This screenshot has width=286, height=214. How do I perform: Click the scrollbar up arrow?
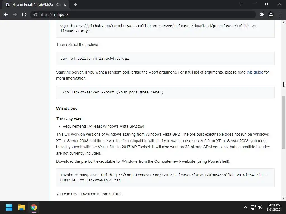click(x=283, y=22)
